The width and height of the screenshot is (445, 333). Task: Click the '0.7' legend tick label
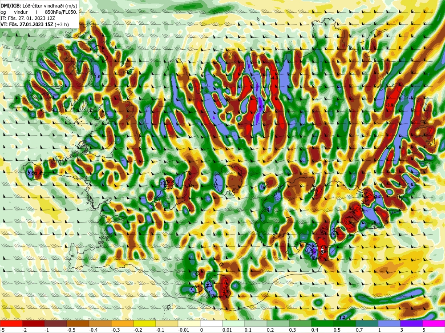click(359, 330)
